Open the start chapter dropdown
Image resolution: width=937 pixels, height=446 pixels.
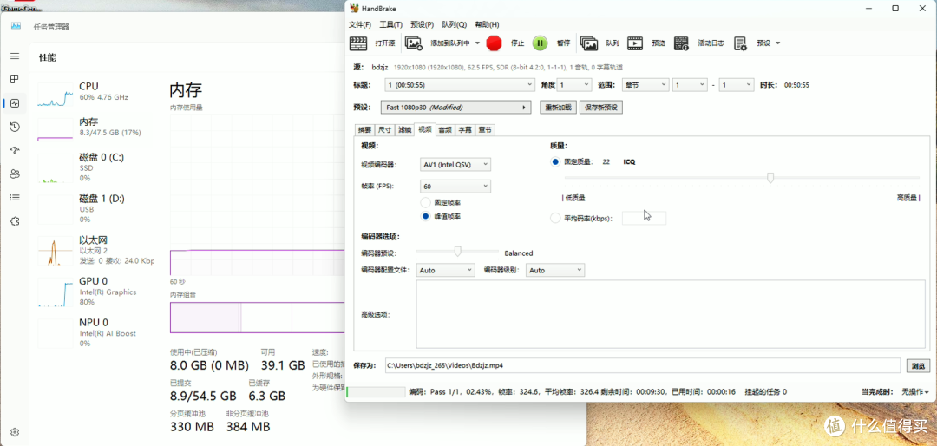point(690,85)
